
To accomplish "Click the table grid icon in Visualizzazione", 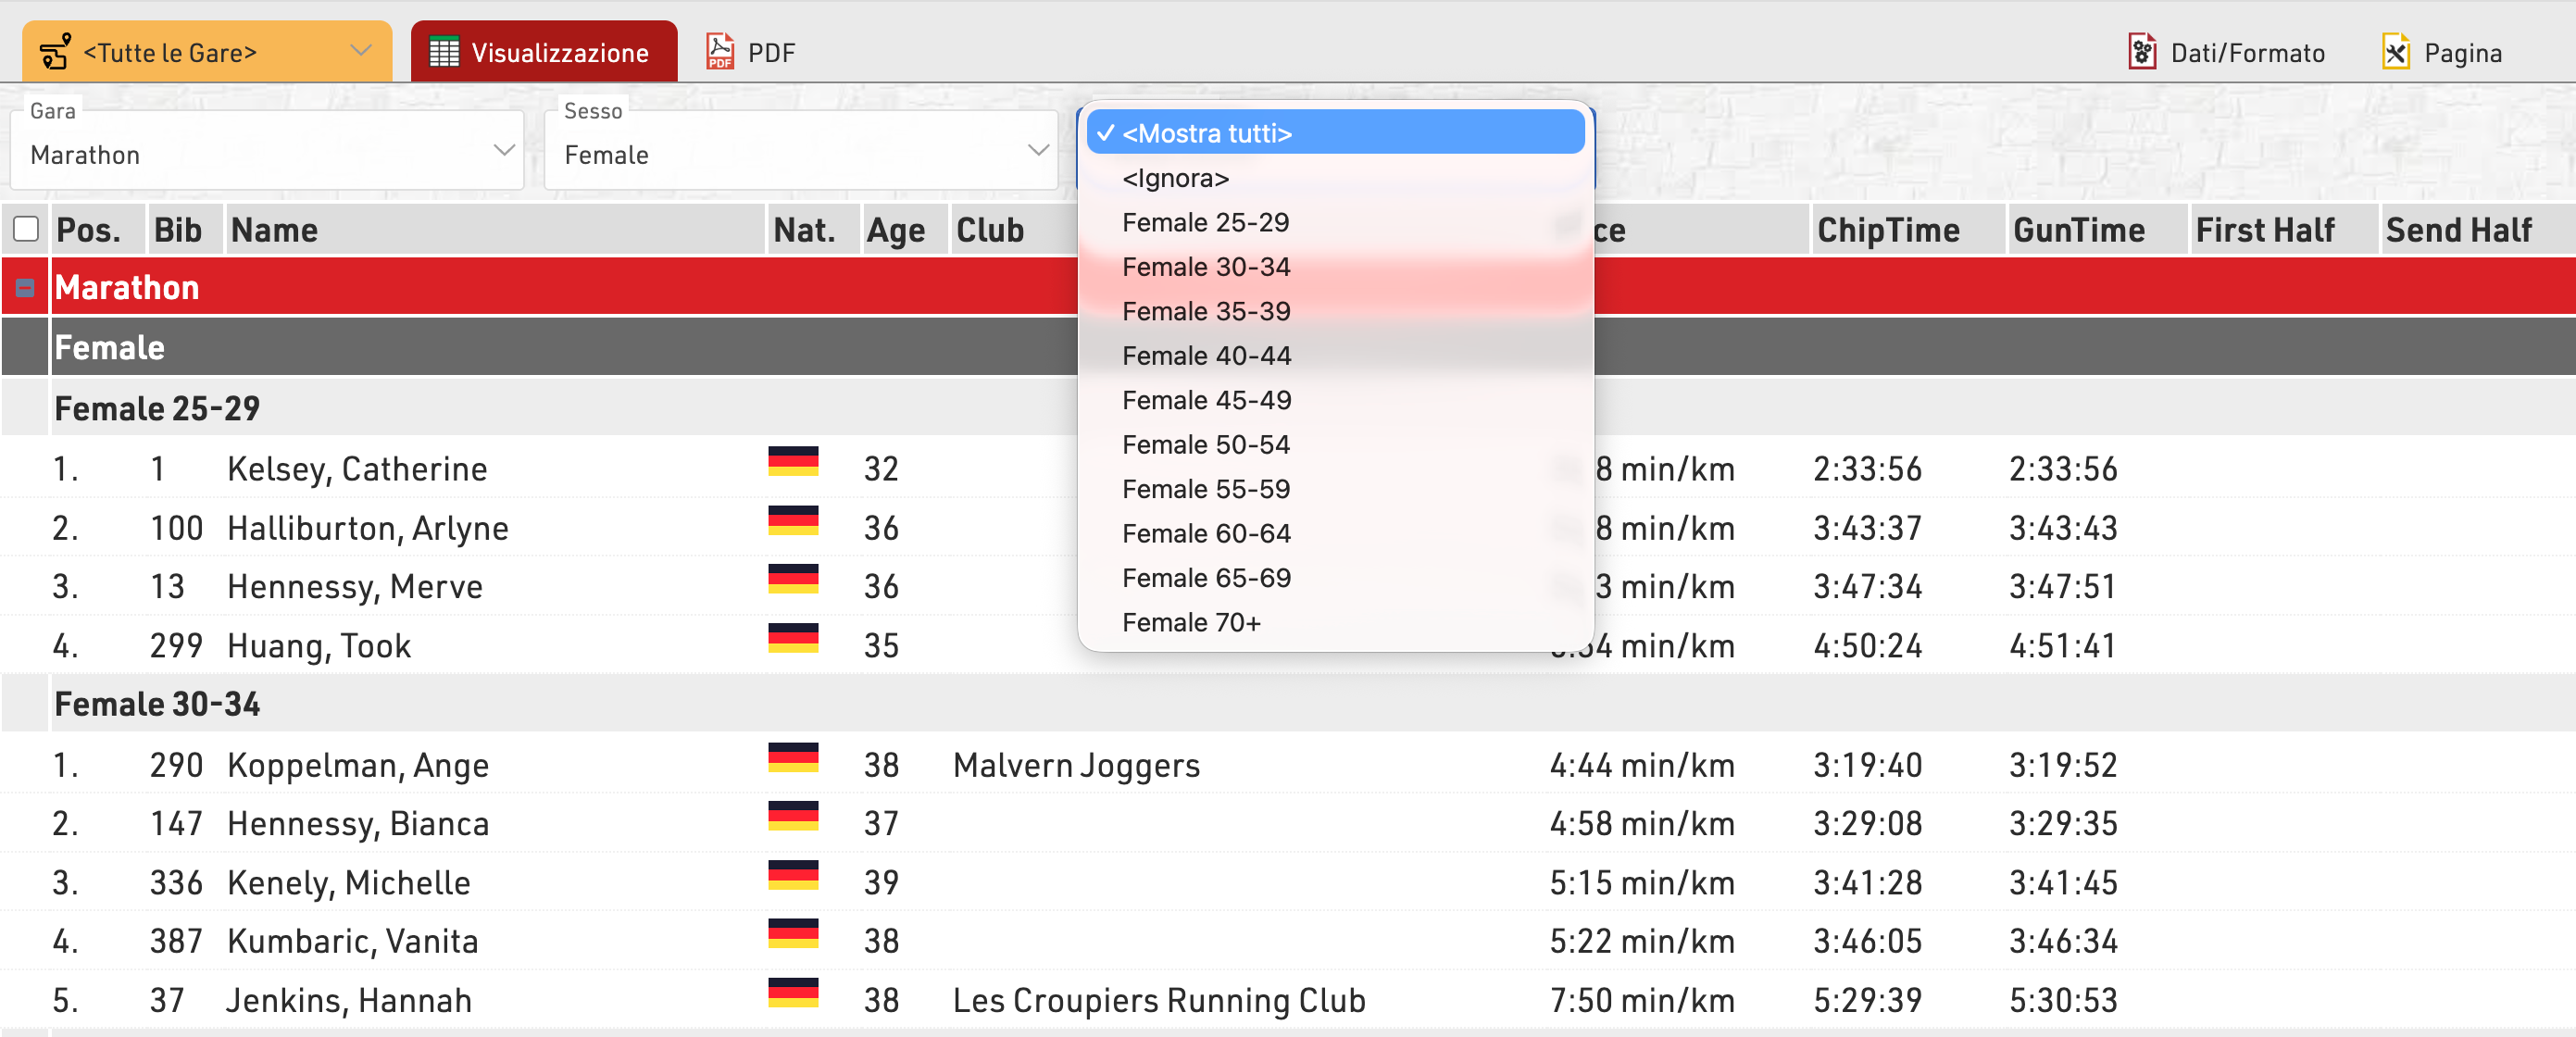I will (x=444, y=52).
